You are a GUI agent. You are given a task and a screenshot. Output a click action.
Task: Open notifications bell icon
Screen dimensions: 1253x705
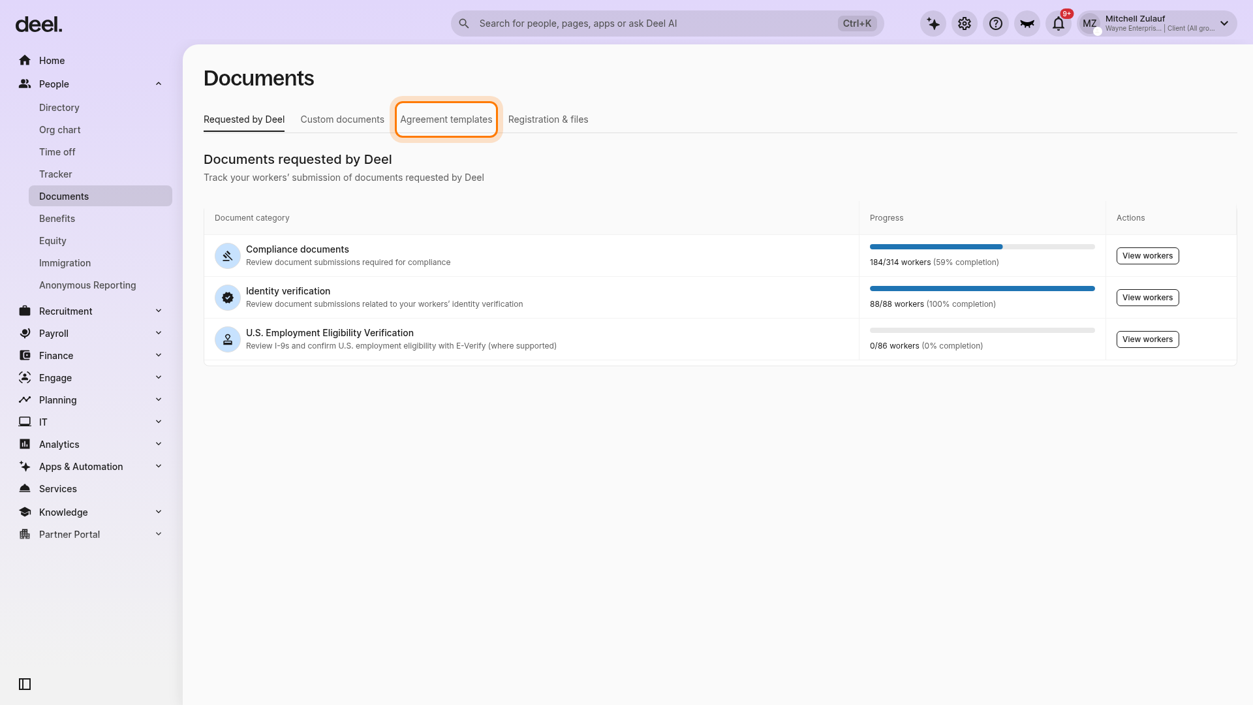coord(1059,23)
